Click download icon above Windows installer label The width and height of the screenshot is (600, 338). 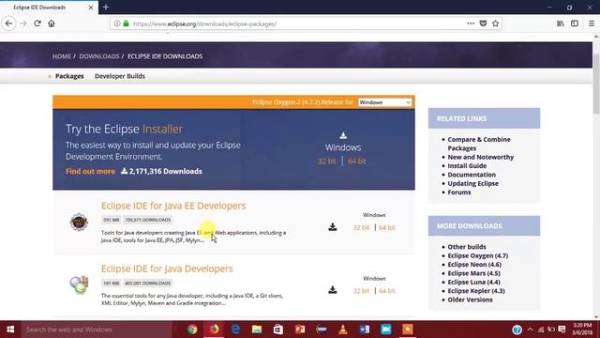343,135
